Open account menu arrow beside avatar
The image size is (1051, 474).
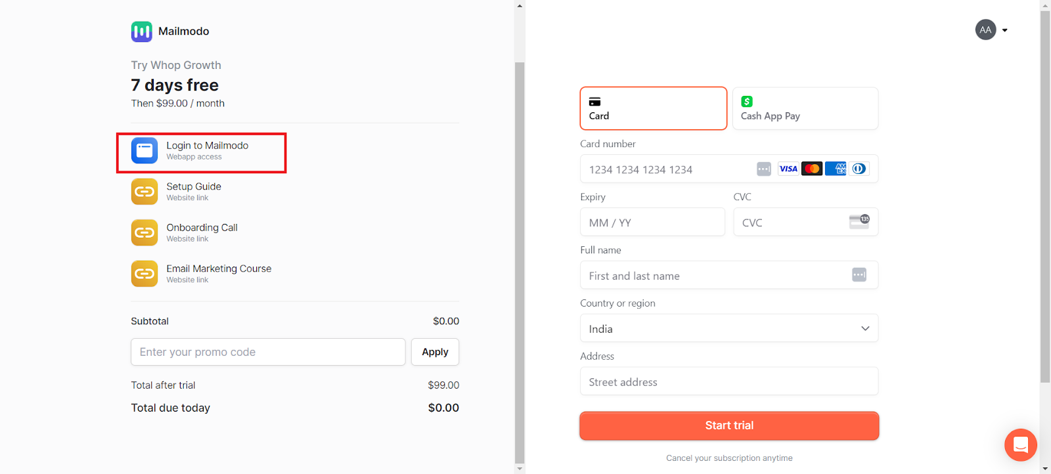click(x=1004, y=30)
